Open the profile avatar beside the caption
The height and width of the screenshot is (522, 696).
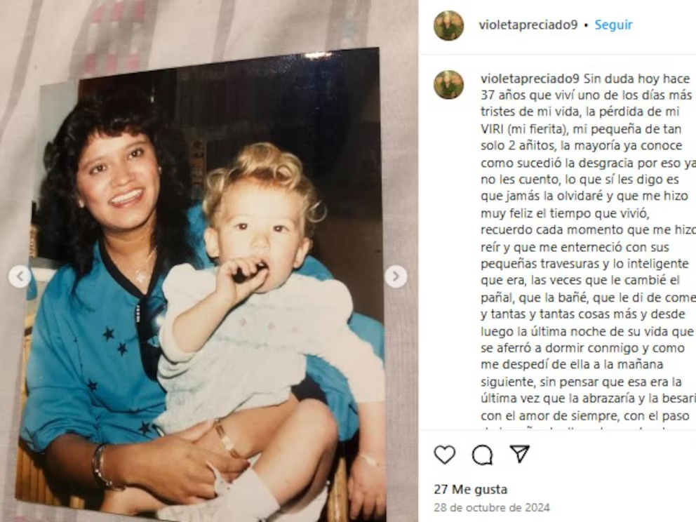[448, 84]
